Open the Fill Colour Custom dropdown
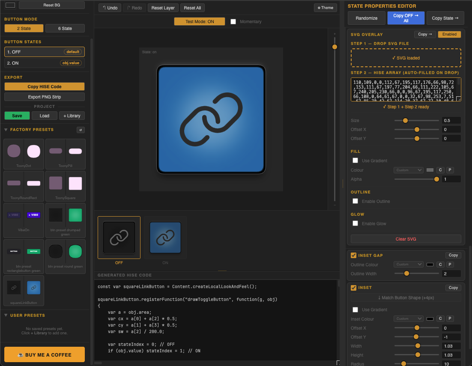 point(409,170)
